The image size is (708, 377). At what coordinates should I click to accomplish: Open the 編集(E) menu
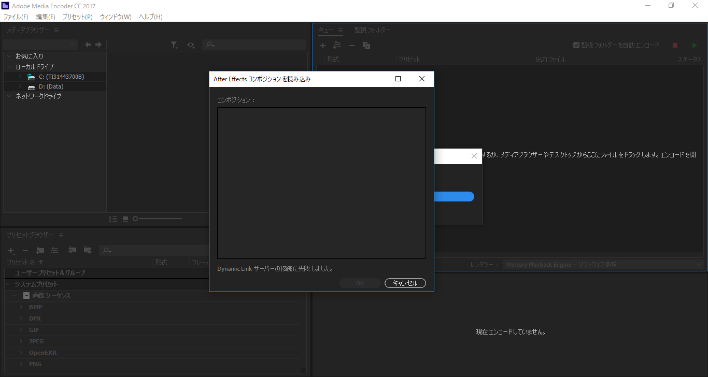pyautogui.click(x=46, y=17)
